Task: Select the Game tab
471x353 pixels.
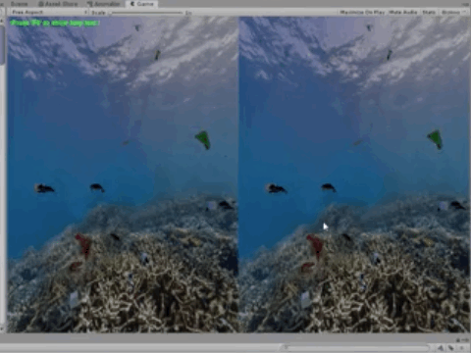Action: pyautogui.click(x=142, y=4)
